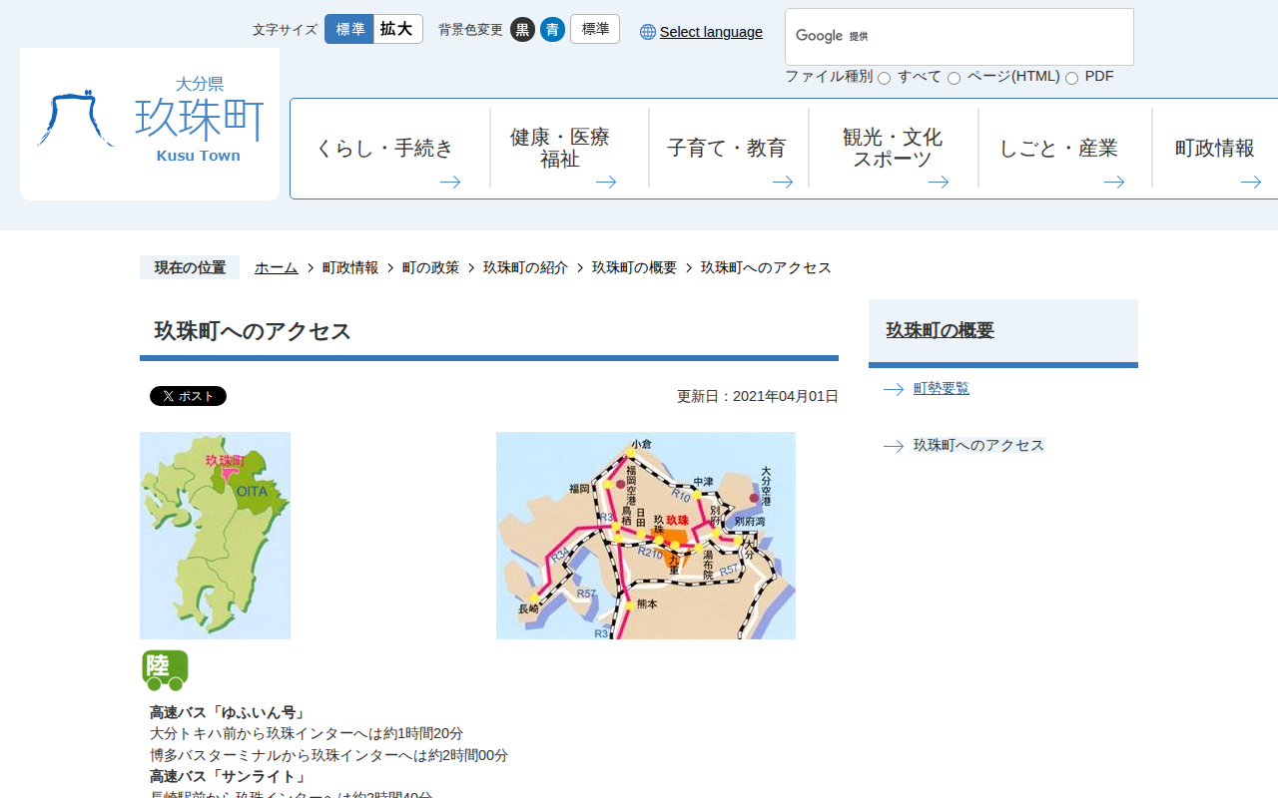Viewport: 1278px width, 798px height.
Task: Go to ホーム breadcrumb link
Action: coord(276,267)
